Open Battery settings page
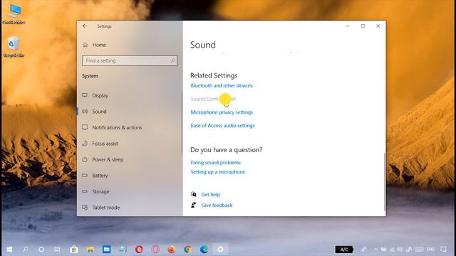Image resolution: width=456 pixels, height=256 pixels. (100, 176)
